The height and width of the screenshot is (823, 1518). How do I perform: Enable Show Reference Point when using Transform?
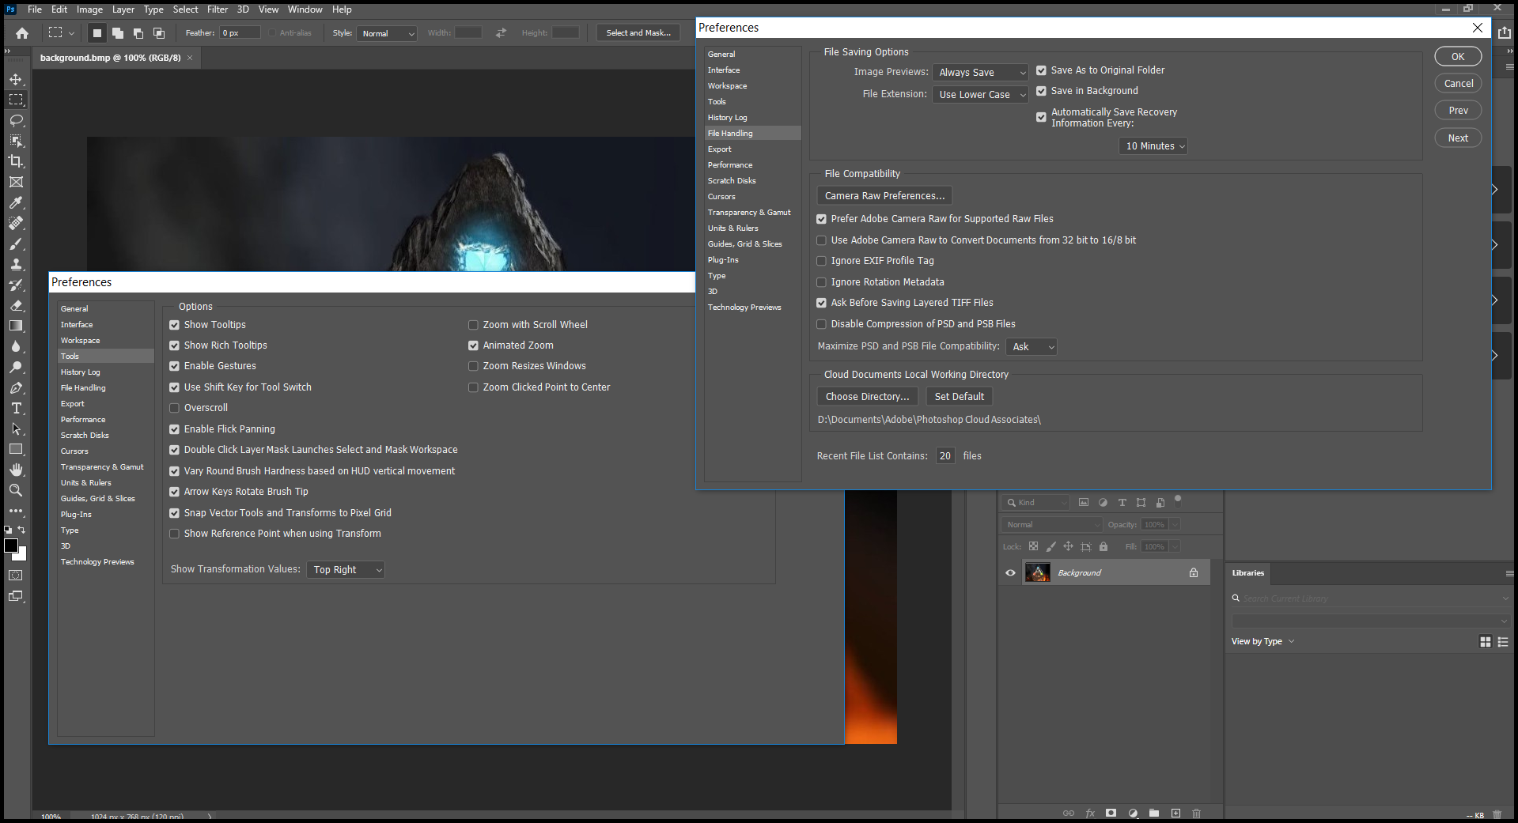174,534
